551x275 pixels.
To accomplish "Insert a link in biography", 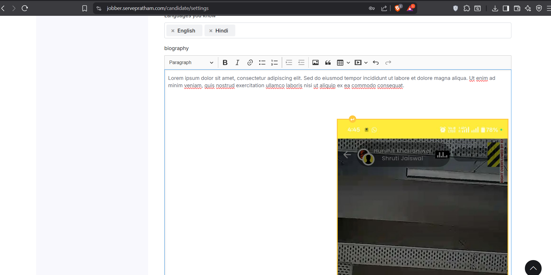I will 250,63.
